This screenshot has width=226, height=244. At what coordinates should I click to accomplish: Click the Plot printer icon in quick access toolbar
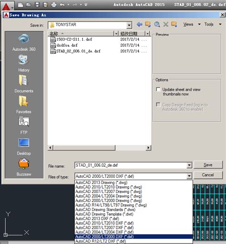[54, 5]
